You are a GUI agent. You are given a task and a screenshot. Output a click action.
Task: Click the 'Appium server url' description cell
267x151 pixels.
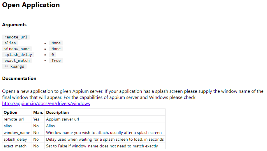[x=105, y=119]
